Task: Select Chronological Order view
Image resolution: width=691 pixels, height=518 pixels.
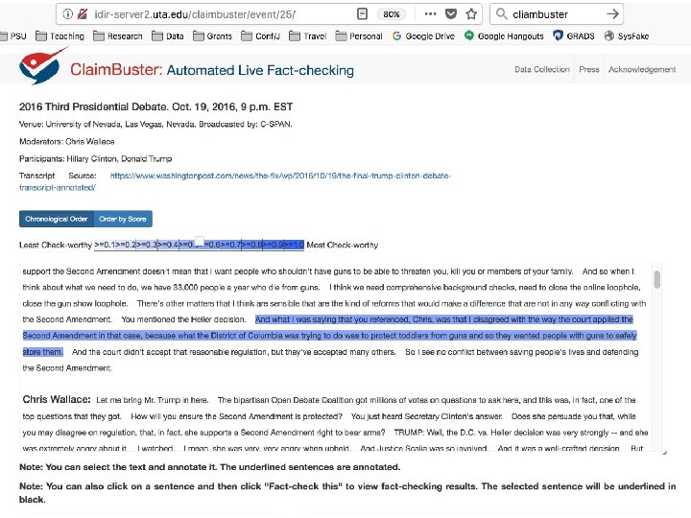Action: 57,219
